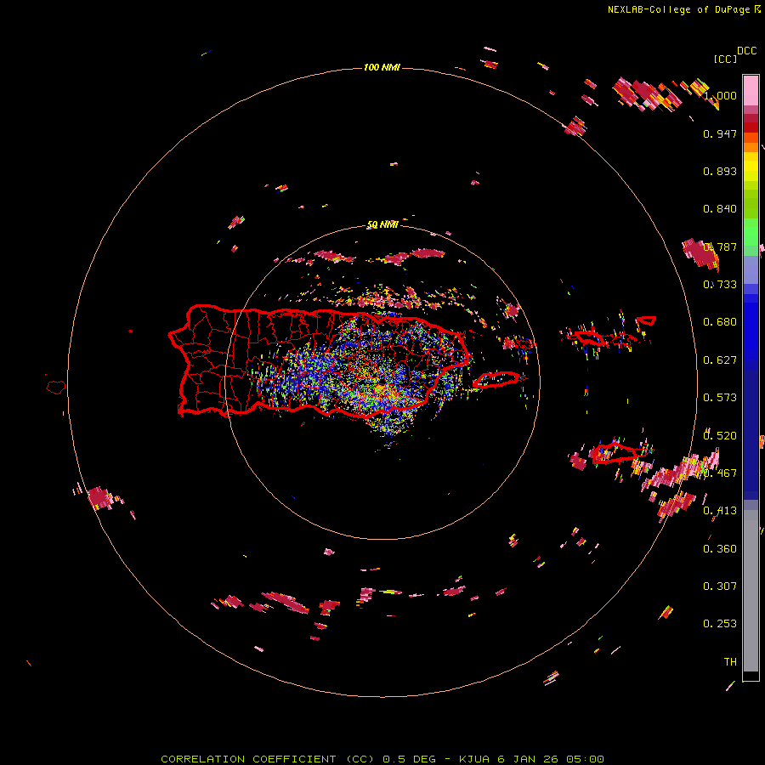765x765 pixels.
Task: Click the 0.467 legend value
Action: coord(720,473)
